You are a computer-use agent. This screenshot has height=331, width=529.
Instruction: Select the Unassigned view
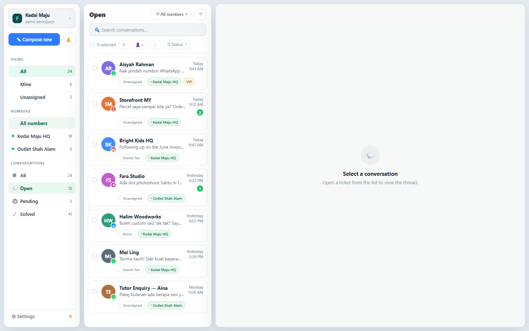point(42,97)
